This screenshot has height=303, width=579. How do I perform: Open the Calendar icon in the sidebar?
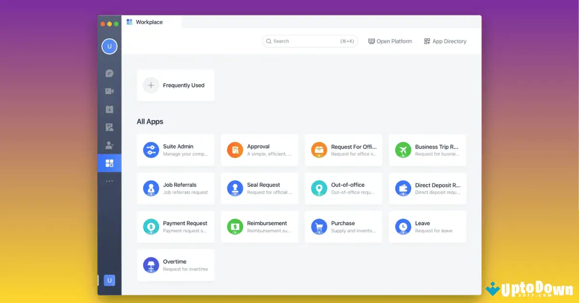[x=110, y=109]
